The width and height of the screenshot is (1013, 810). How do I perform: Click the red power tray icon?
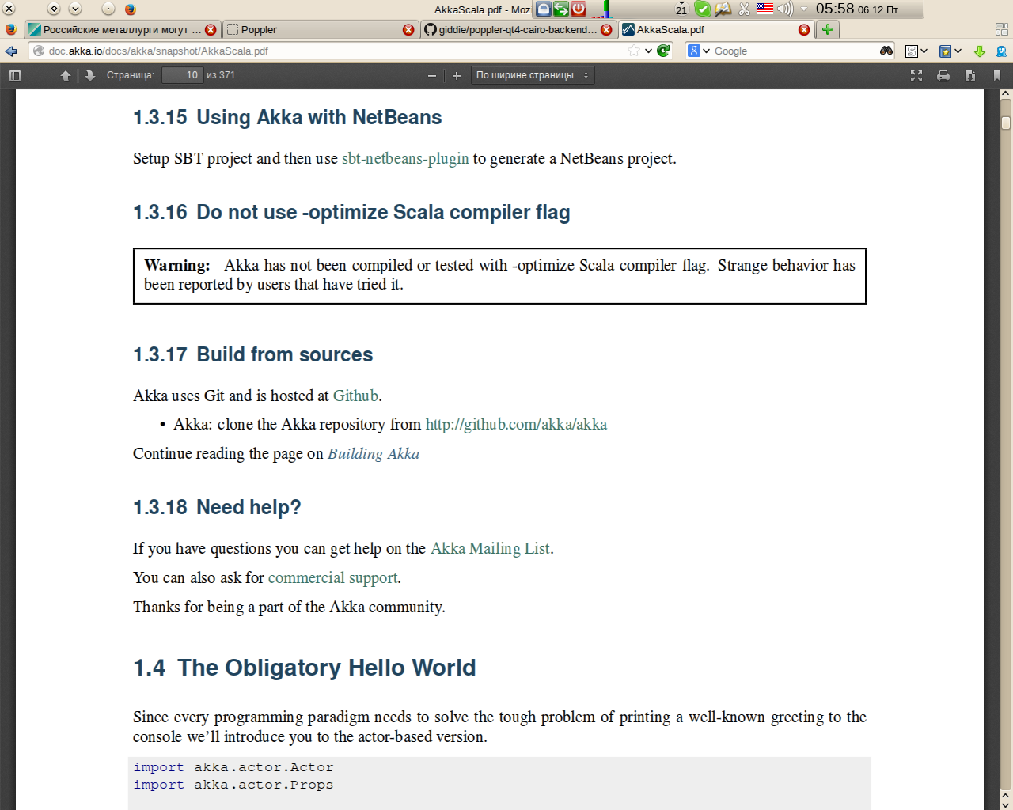coord(579,9)
